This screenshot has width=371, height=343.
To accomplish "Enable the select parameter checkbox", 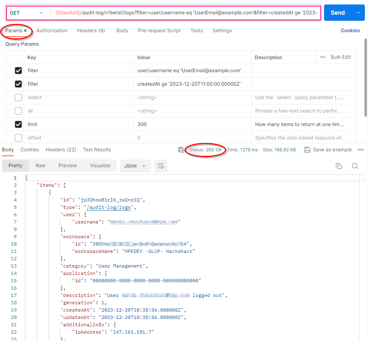I will pyautogui.click(x=18, y=97).
